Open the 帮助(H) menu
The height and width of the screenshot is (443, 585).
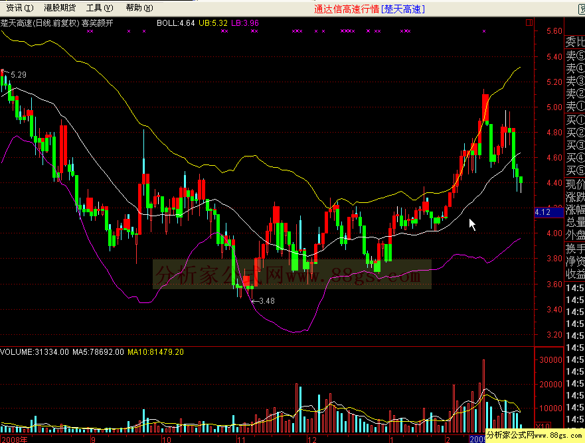click(139, 8)
